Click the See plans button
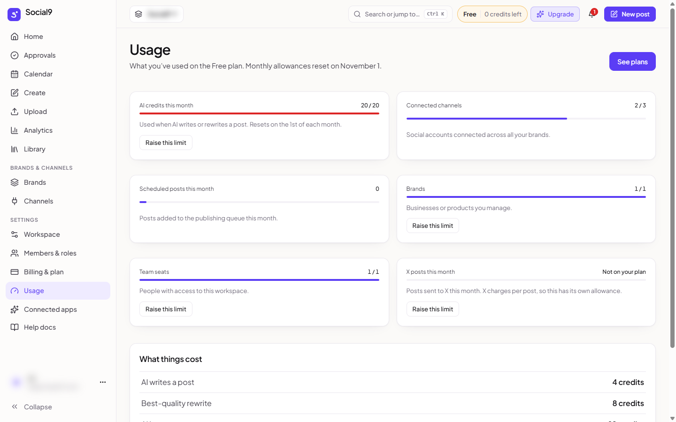The image size is (676, 422). tap(632, 61)
